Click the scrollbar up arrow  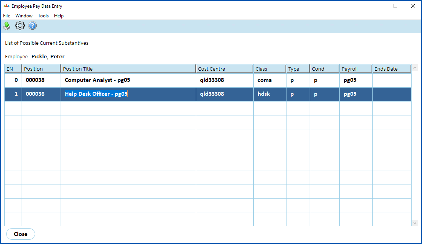tap(415, 68)
